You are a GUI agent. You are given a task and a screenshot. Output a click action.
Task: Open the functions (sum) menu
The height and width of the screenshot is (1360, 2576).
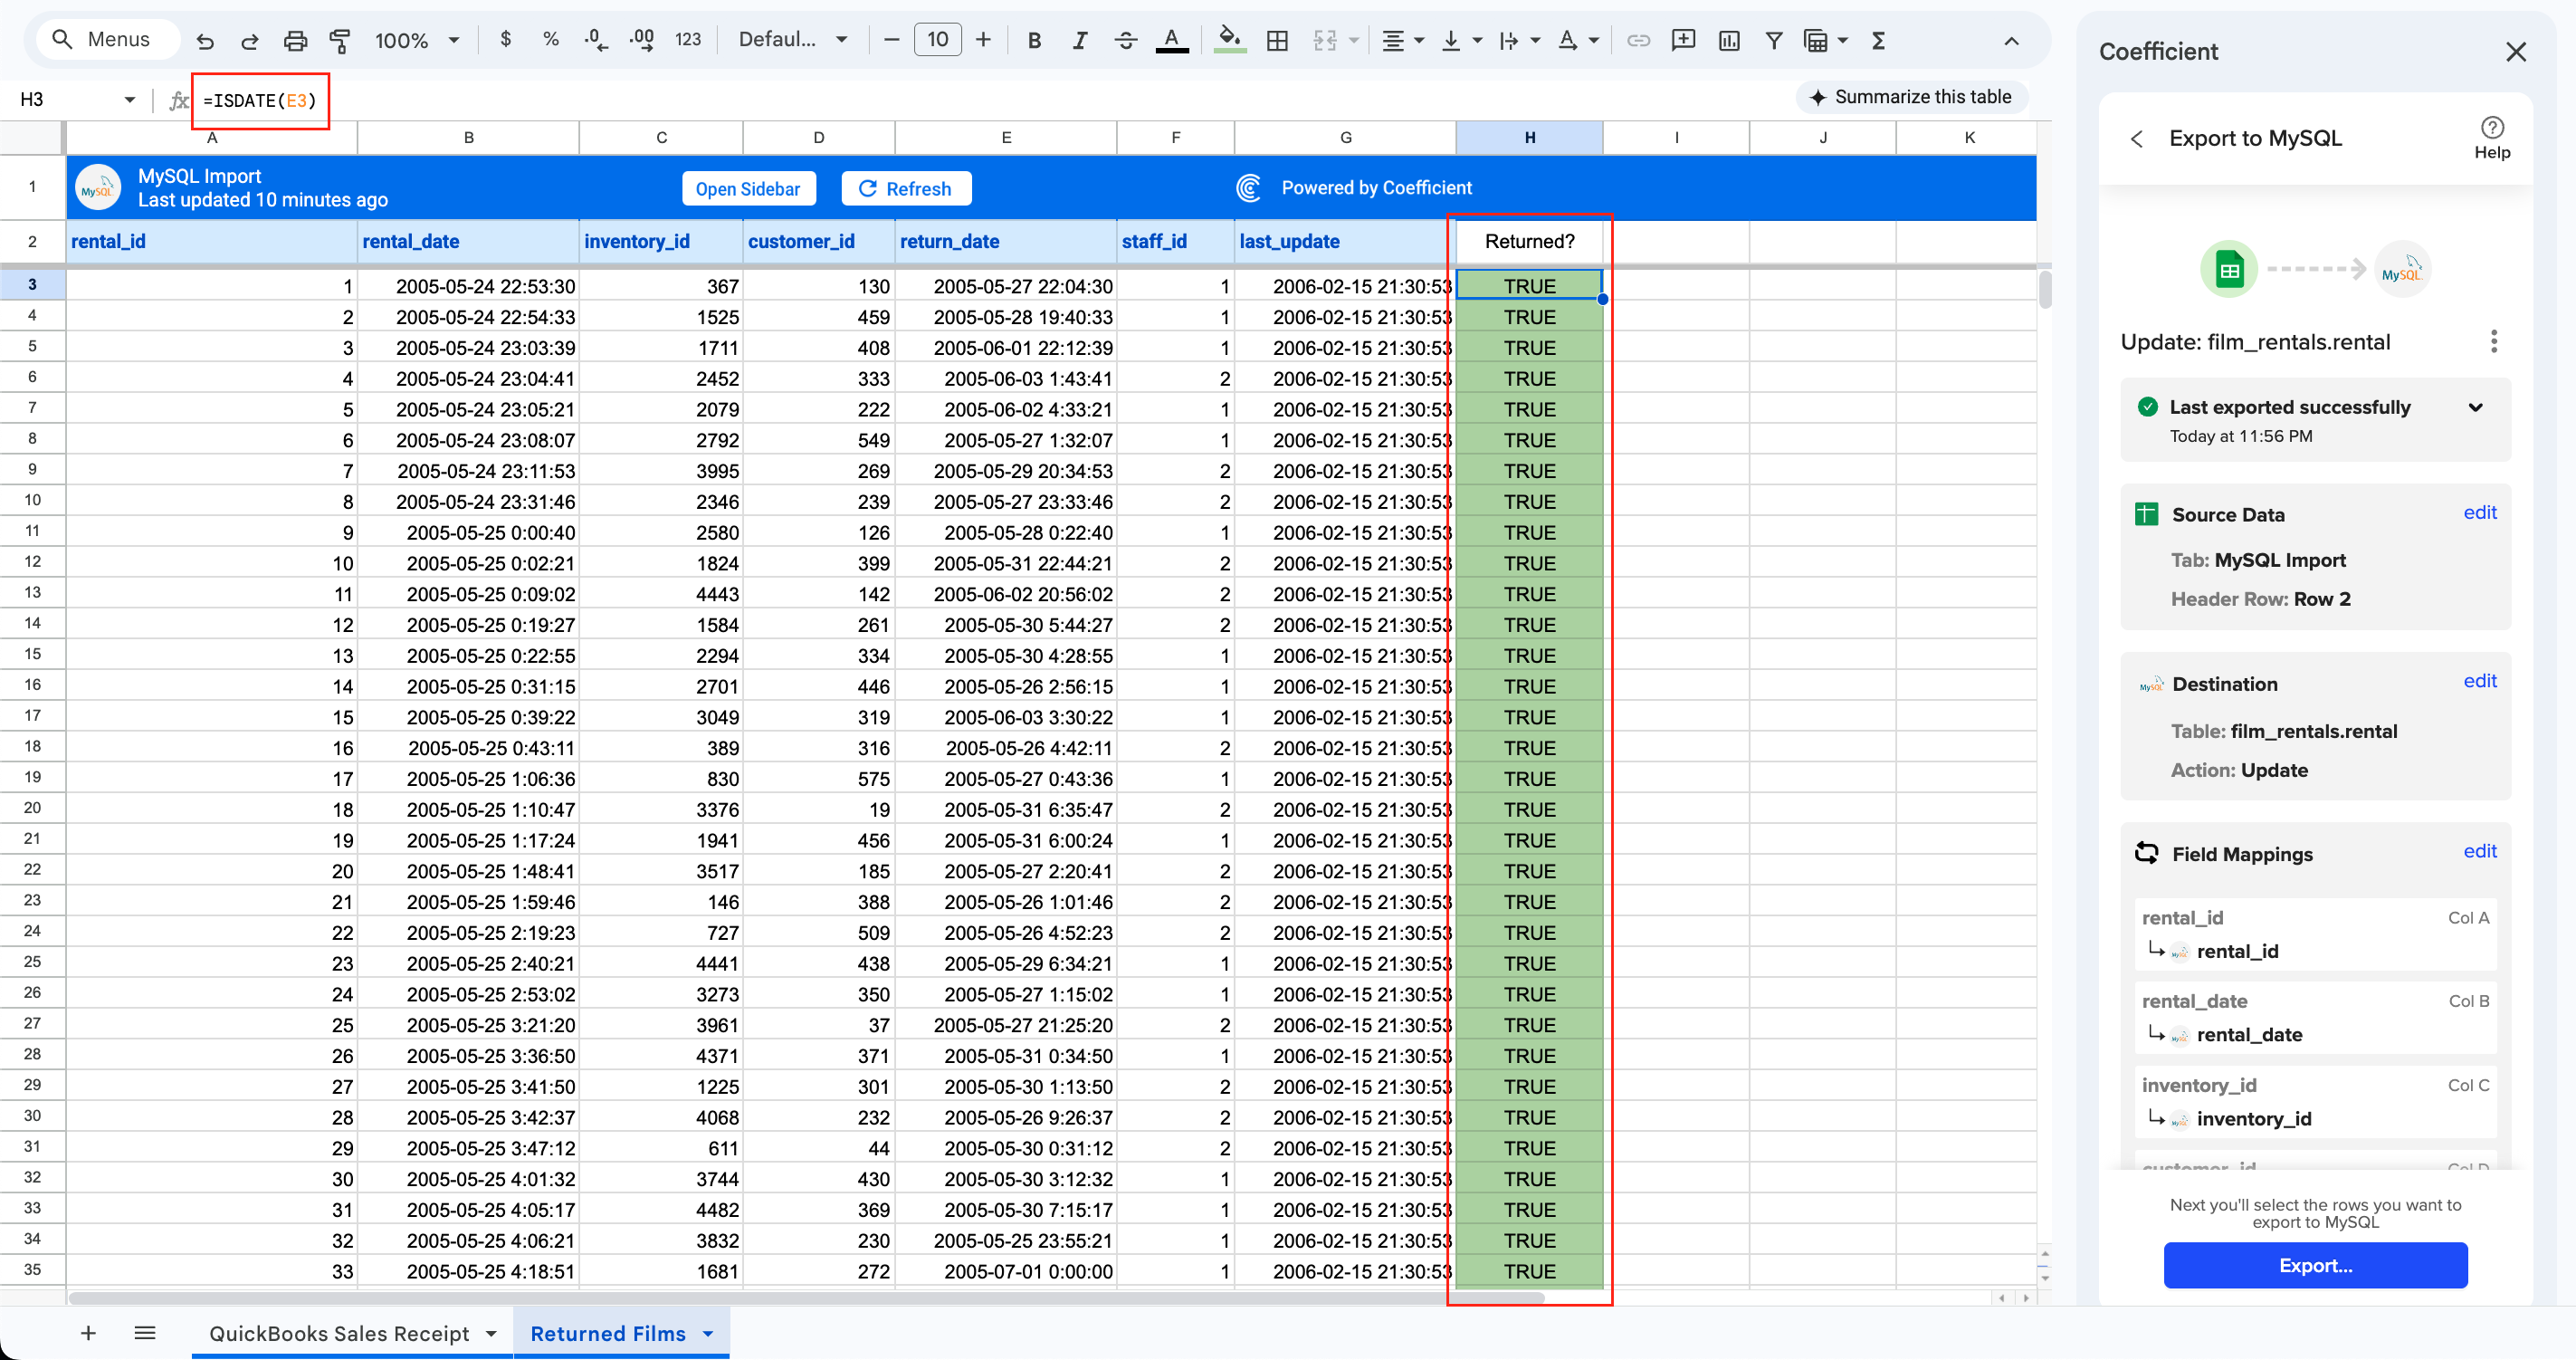point(1879,39)
